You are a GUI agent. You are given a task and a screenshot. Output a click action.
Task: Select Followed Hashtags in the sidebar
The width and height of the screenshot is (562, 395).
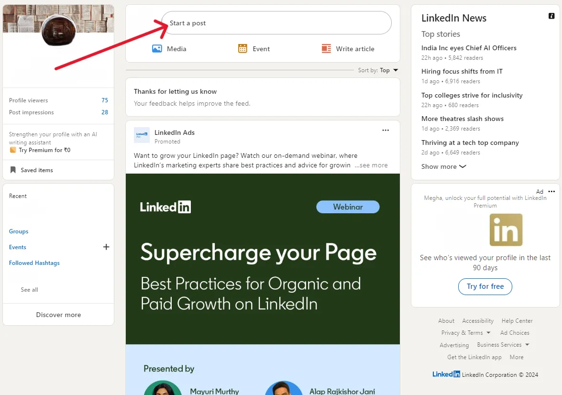click(34, 263)
